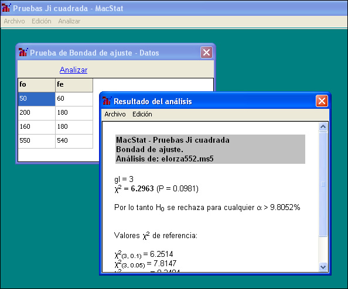Click the 'Bondad de ajuste.' heading line

(x=149, y=149)
